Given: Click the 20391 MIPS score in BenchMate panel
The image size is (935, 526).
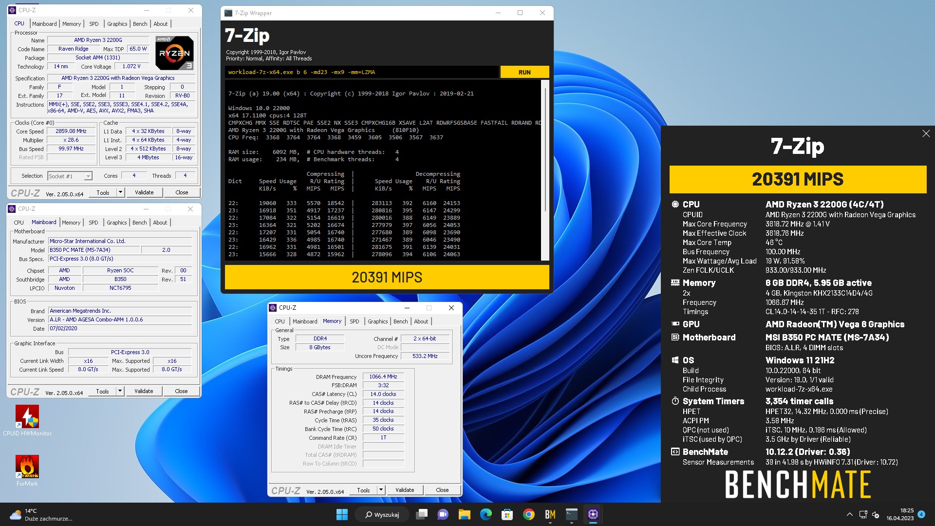Looking at the screenshot, I should [798, 179].
